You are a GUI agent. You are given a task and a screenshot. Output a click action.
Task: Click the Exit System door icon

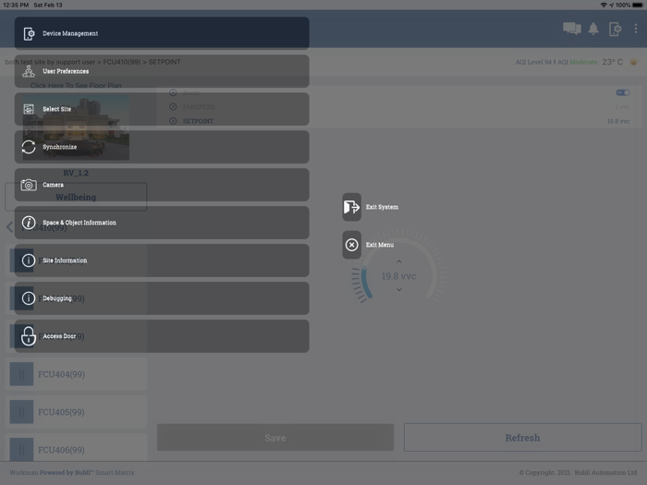coord(352,207)
